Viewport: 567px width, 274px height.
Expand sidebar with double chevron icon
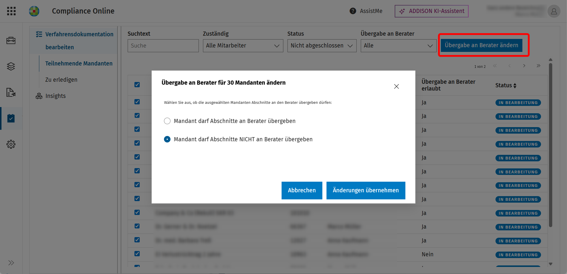11,263
